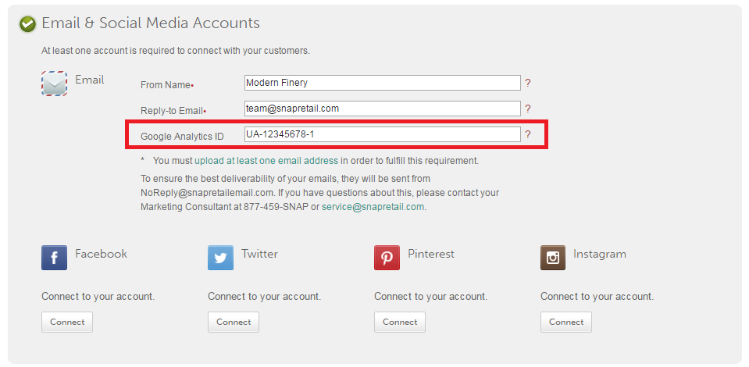Click the Facebook logo icon
Image resolution: width=749 pixels, height=367 pixels.
click(54, 258)
